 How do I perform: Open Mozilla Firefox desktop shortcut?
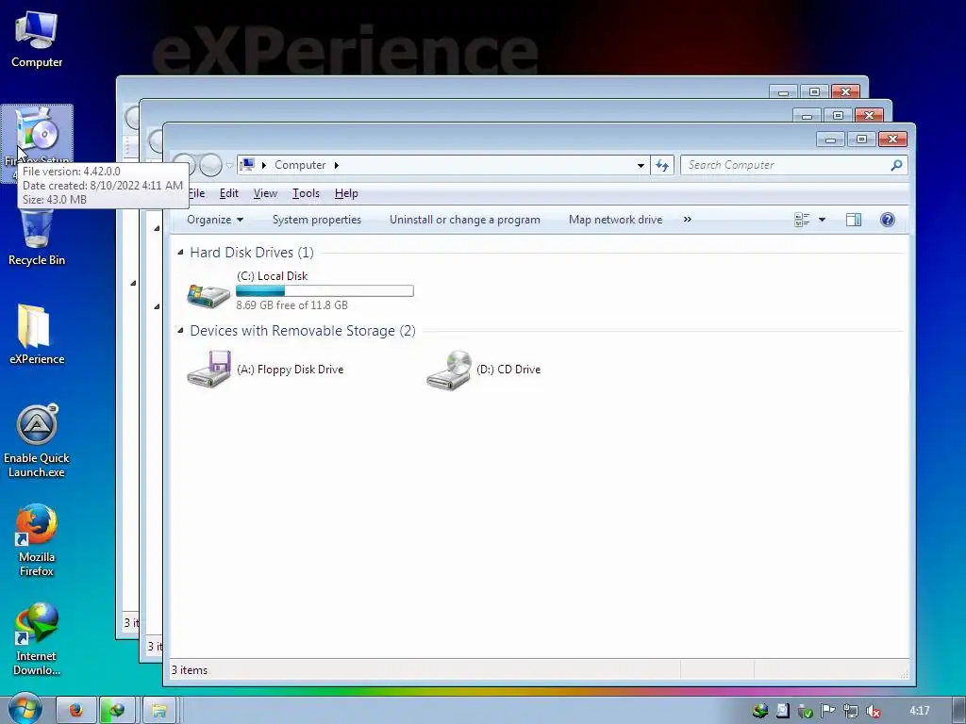pos(37,540)
